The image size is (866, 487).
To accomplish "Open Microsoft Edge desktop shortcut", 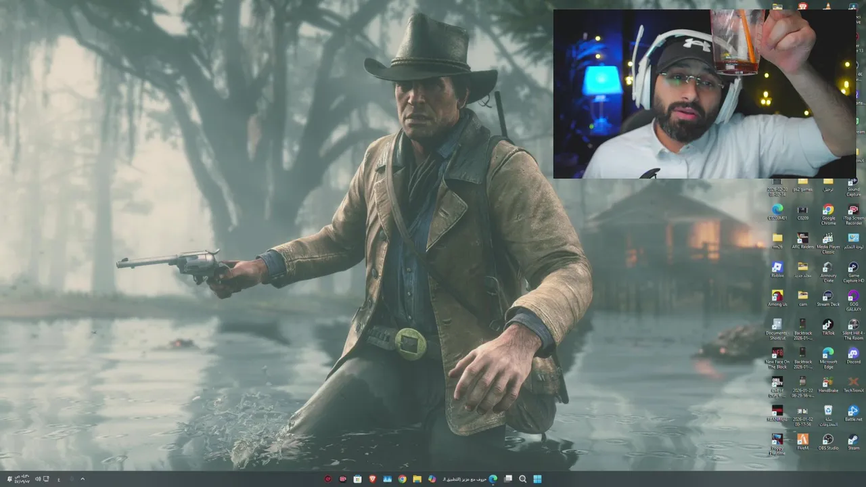I will (x=828, y=358).
